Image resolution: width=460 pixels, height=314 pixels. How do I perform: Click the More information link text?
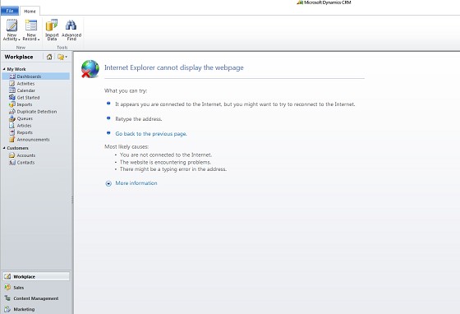pos(136,183)
